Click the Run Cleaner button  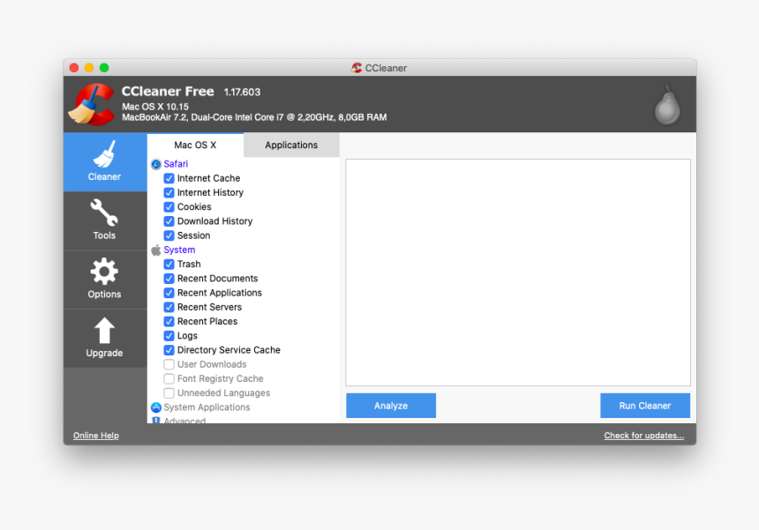(x=645, y=406)
